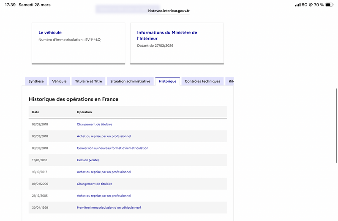Click the Cession (vente) operation
Image resolution: width=338 pixels, height=221 pixels.
click(88, 160)
